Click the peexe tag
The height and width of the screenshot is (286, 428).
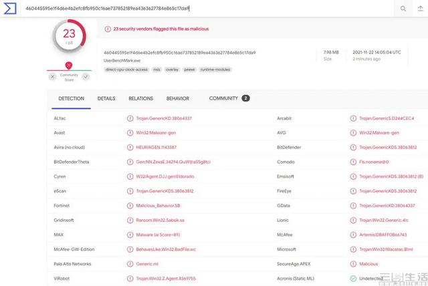point(189,69)
